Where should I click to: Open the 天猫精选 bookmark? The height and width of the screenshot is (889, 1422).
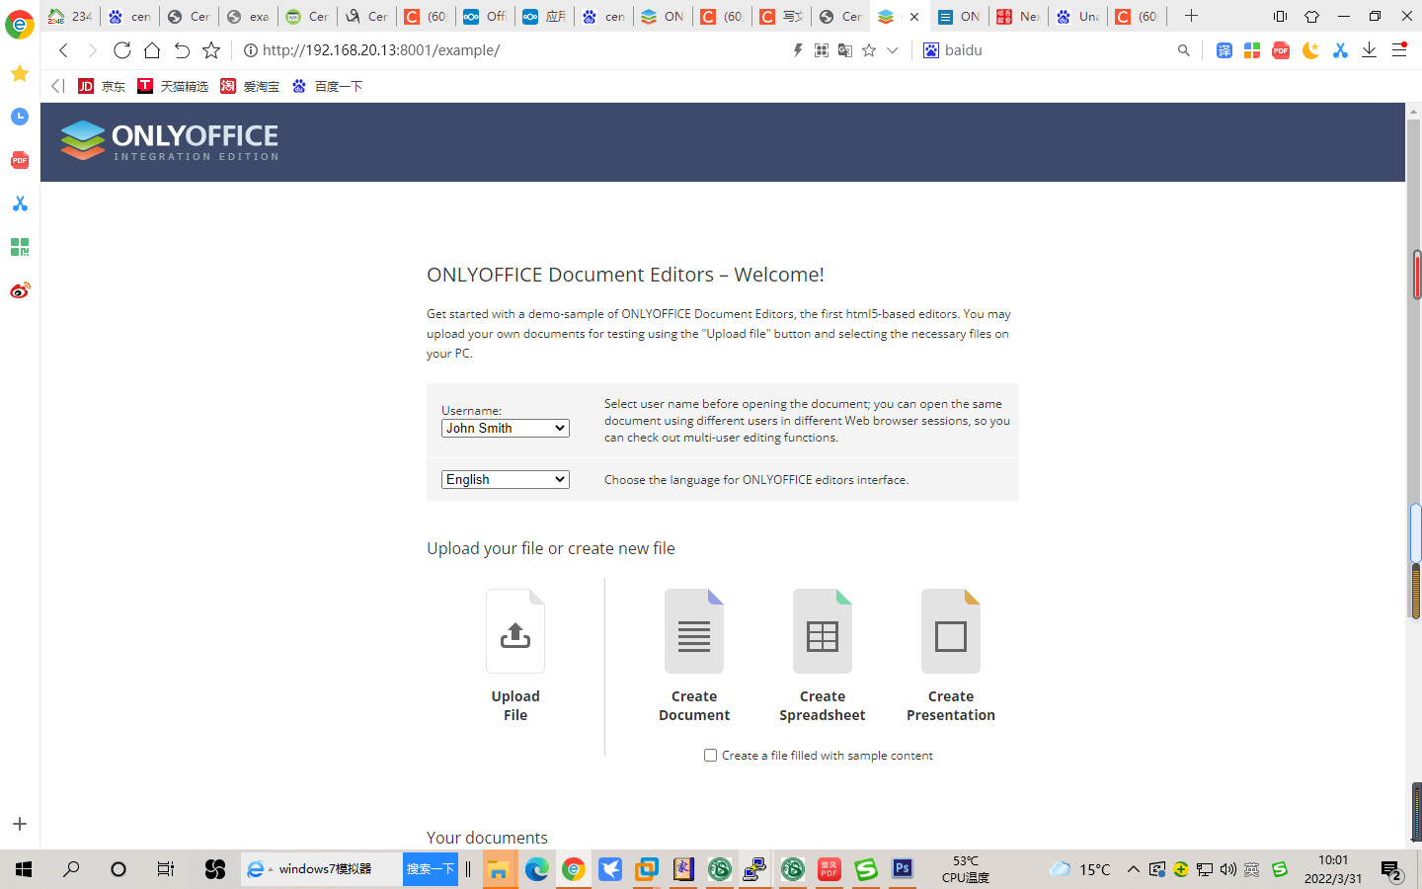[173, 86]
